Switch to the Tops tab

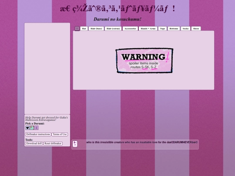click(162, 29)
